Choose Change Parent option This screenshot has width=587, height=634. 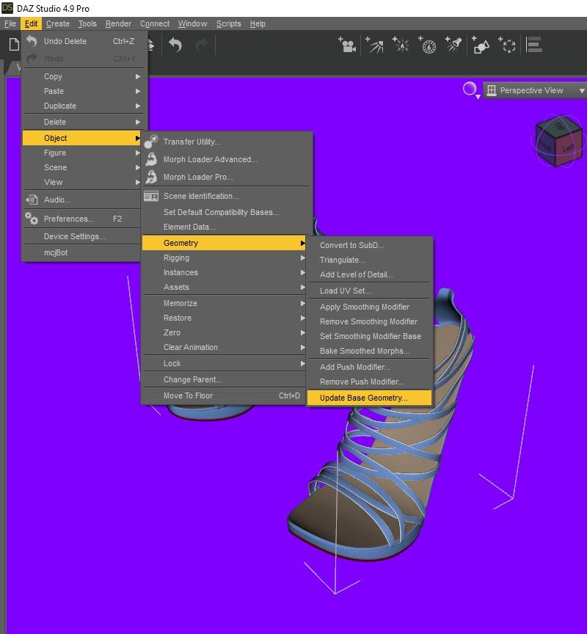tap(225, 379)
